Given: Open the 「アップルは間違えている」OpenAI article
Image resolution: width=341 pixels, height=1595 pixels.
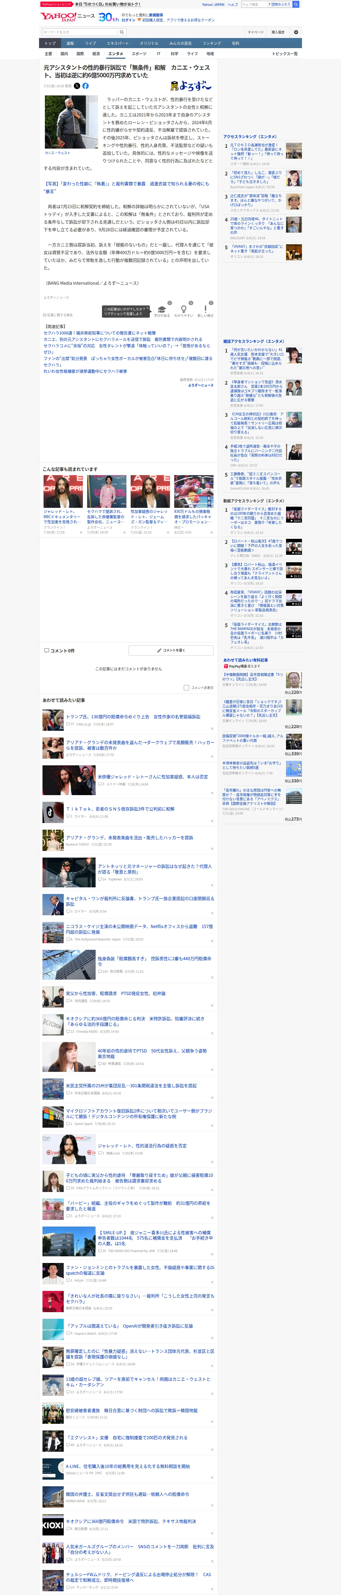Looking at the screenshot, I should coord(129,1326).
